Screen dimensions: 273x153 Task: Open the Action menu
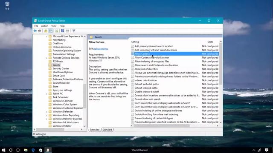(x=44, y=26)
